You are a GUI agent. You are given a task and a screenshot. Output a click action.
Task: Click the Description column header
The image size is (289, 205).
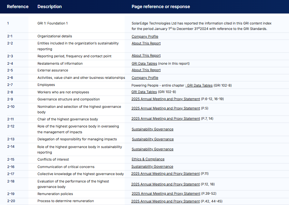[x=50, y=7]
